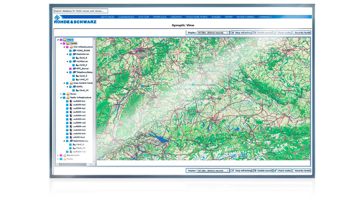This screenshot has height=204, width=364.
Task: Click the su4200-tx1 radio device icon
Action: coord(71,101)
